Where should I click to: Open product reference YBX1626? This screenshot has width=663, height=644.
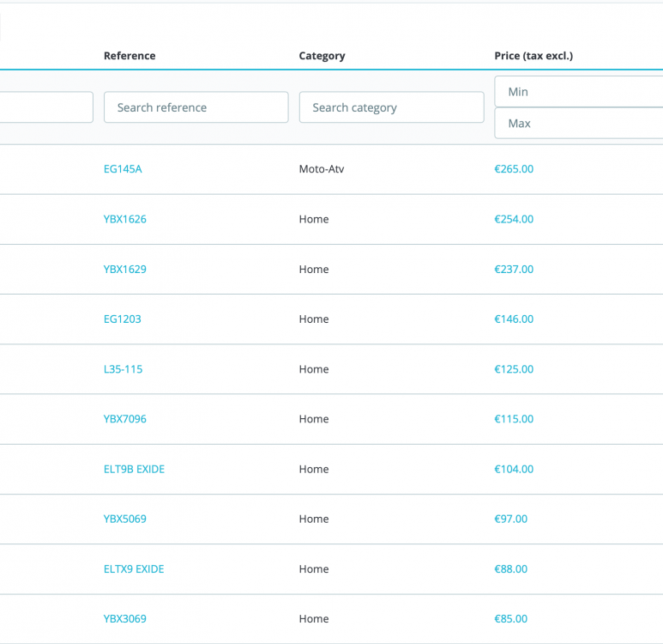point(125,219)
